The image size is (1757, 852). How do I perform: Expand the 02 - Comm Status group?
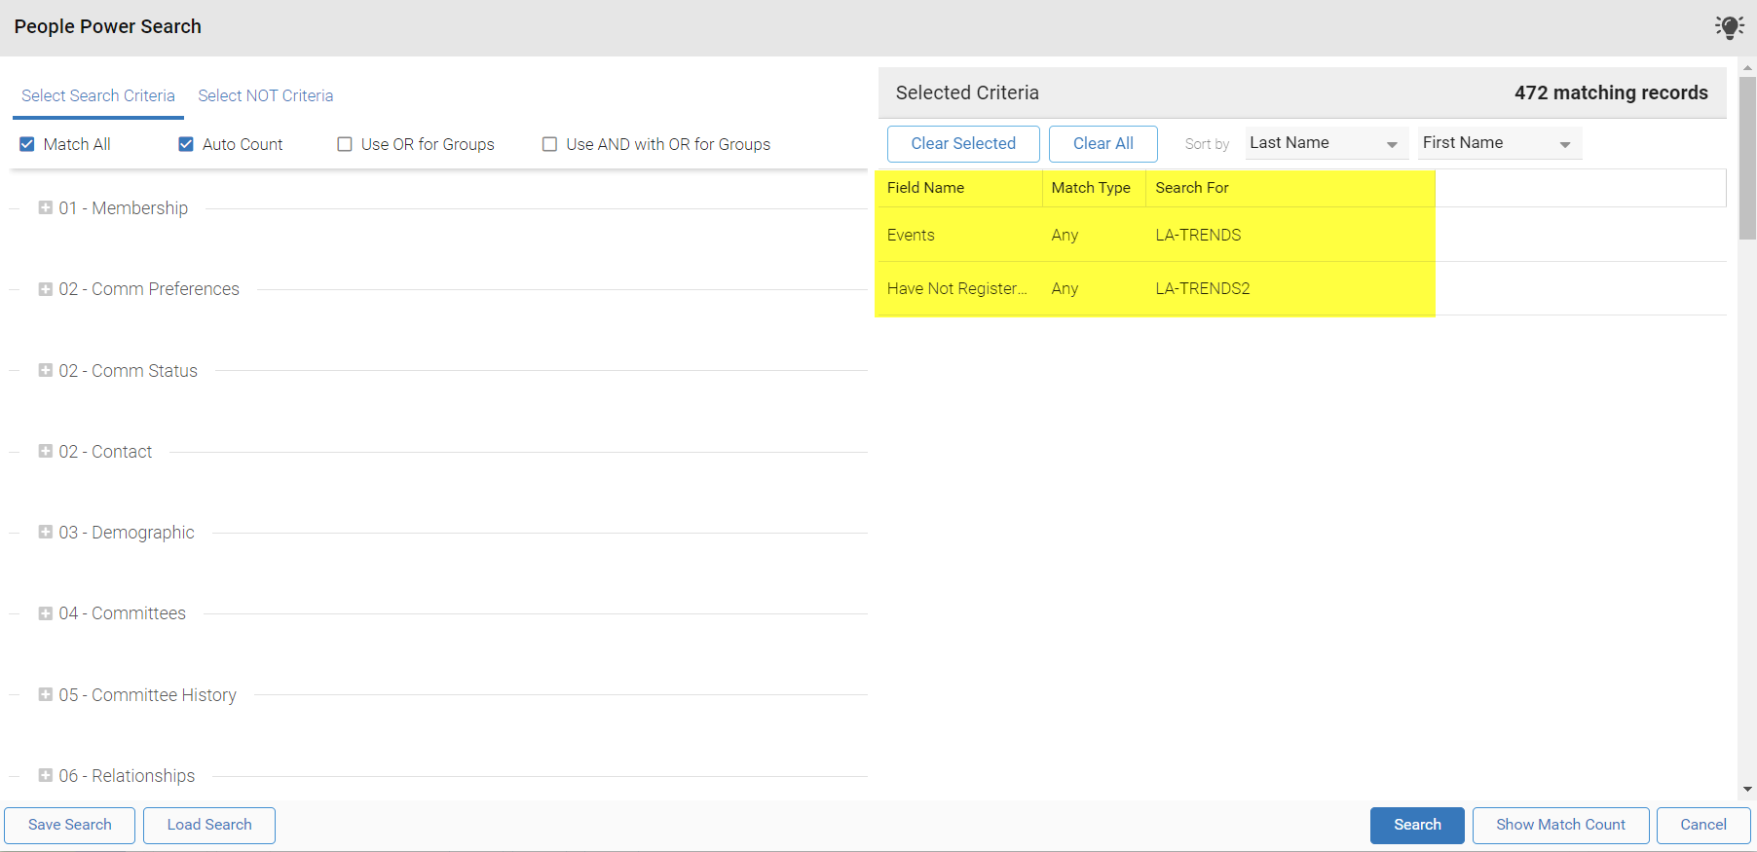(45, 370)
